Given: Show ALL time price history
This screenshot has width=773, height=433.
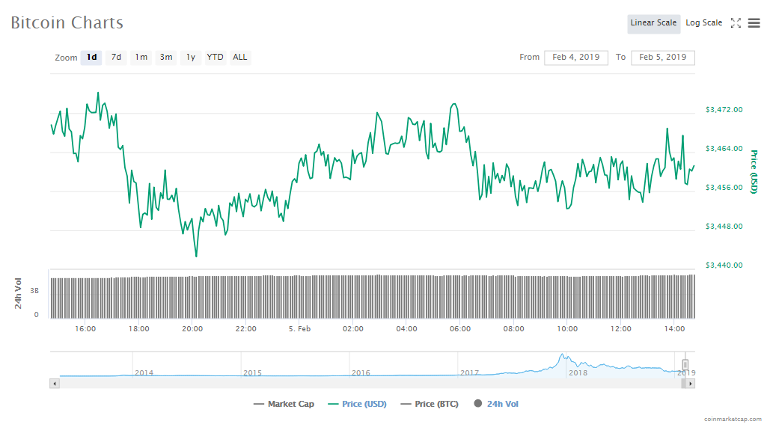Looking at the screenshot, I should (239, 58).
